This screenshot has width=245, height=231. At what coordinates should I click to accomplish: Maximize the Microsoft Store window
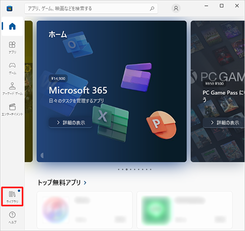pos(221,6)
